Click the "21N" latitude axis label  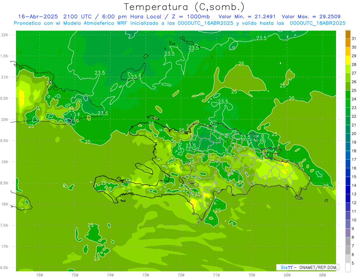(x=5, y=77)
